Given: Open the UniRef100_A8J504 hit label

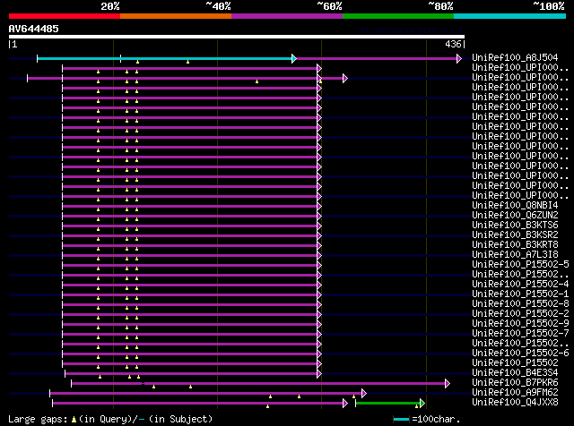Looking at the screenshot, I should point(515,57).
